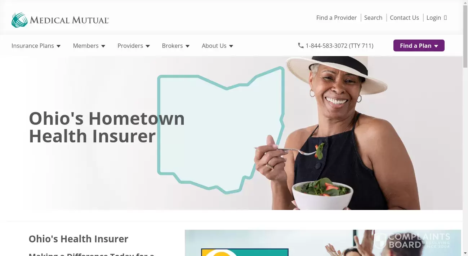Screen dimensions: 468x256
Task: Open the Insurance Plans menu
Action: point(36,46)
